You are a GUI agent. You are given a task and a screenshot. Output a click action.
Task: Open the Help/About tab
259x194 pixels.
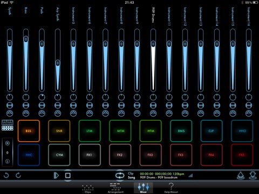[171, 188]
